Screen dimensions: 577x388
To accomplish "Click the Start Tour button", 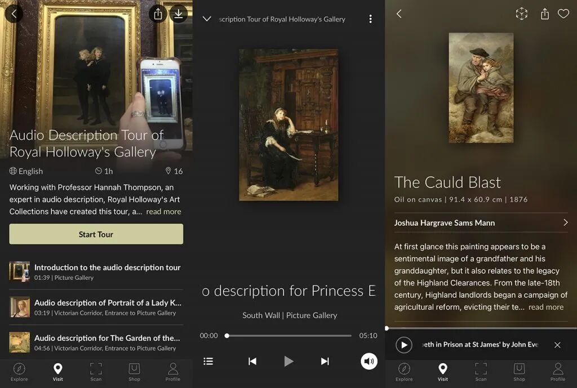I will (96, 234).
